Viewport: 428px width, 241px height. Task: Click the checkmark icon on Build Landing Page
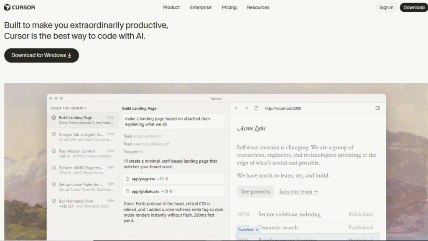[x=53, y=118]
